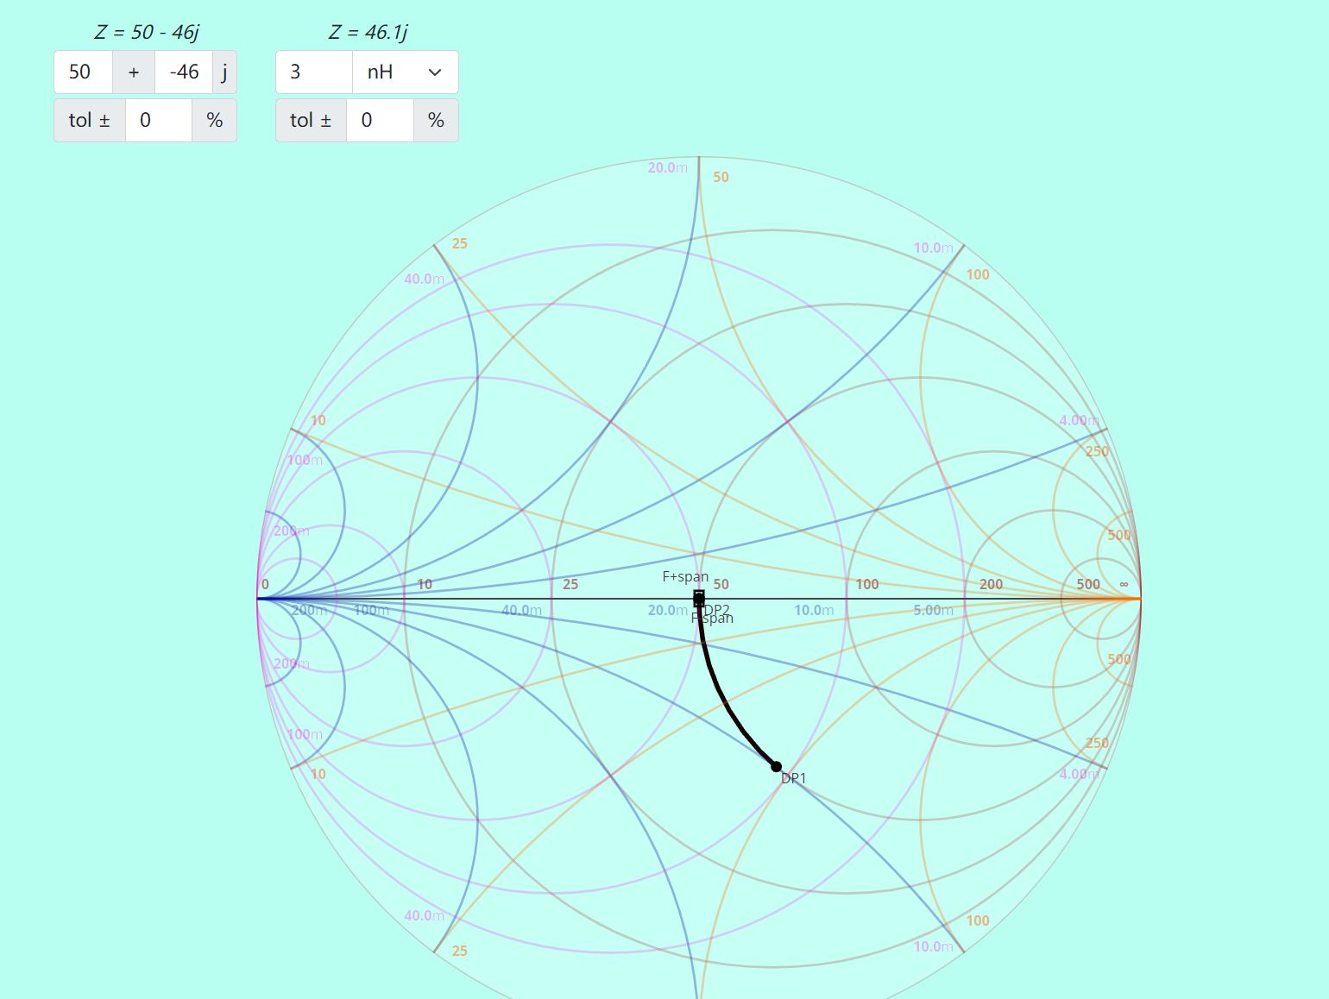Screen dimensions: 1329x999
Task: Click the 'tol ±' label under the impedance inputs
Action: pyautogui.click(x=90, y=121)
